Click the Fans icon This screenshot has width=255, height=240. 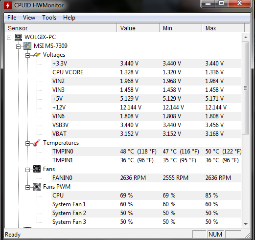click(37, 169)
